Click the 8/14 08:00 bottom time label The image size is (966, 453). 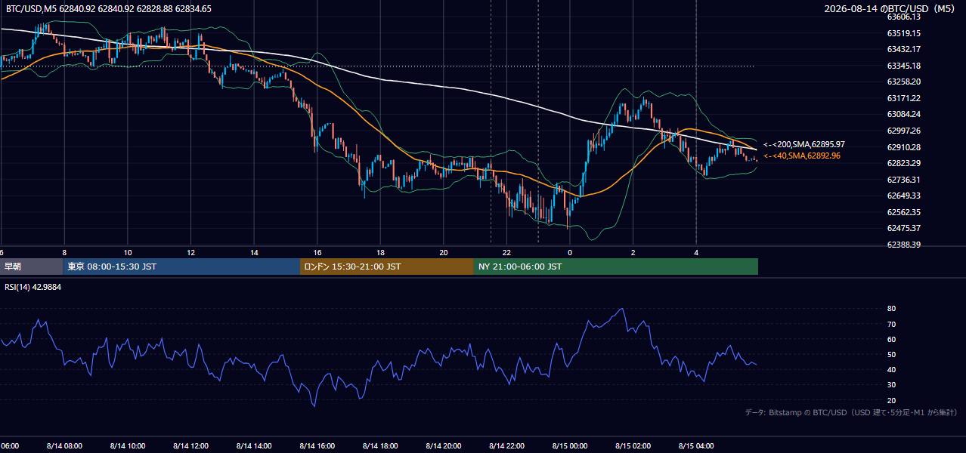point(64,446)
